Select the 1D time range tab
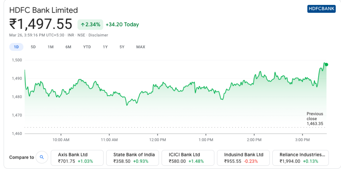The height and width of the screenshot is (170, 341). click(16, 47)
